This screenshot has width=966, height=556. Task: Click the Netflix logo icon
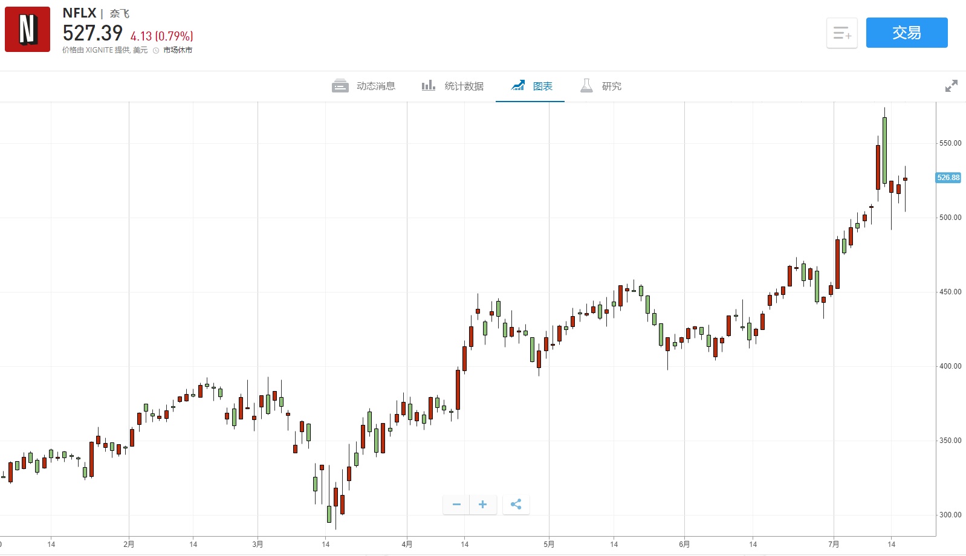click(27, 30)
